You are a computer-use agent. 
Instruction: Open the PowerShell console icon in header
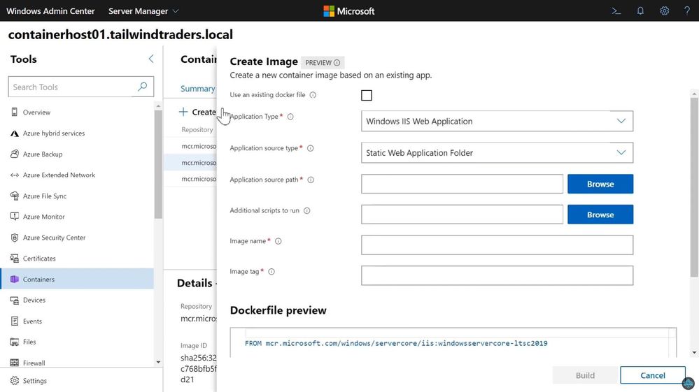pos(616,11)
